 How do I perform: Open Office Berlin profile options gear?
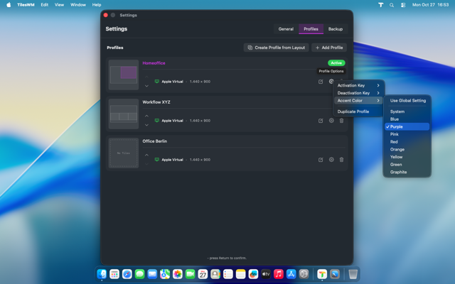(331, 160)
